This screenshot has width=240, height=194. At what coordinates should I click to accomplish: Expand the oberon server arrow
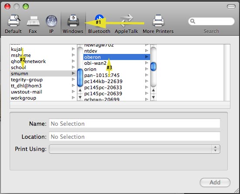coord(147,57)
